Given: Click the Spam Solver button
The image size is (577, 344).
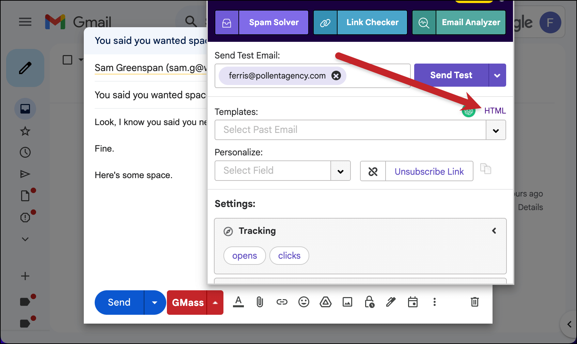Looking at the screenshot, I should click(274, 22).
